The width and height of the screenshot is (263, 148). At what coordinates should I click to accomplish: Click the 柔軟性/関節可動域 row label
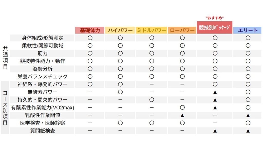click(x=42, y=46)
